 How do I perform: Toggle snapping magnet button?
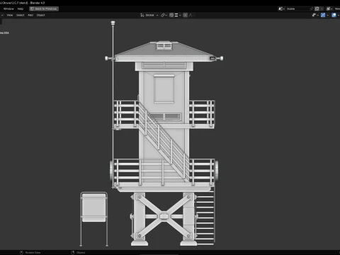click(171, 15)
